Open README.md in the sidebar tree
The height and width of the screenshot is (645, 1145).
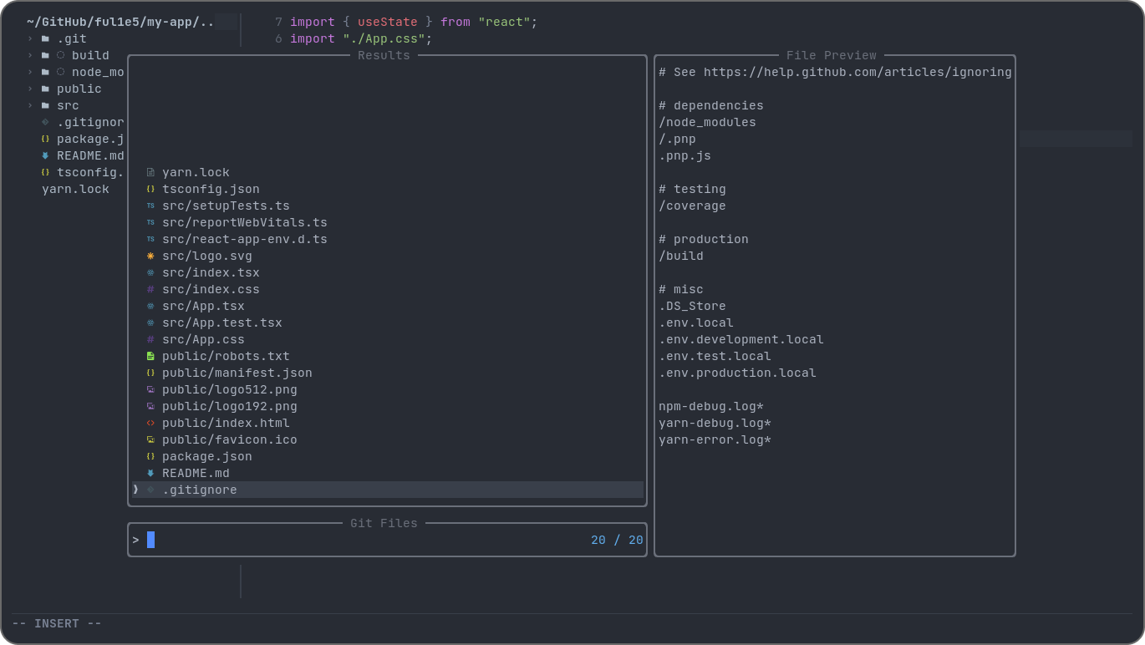click(x=90, y=155)
